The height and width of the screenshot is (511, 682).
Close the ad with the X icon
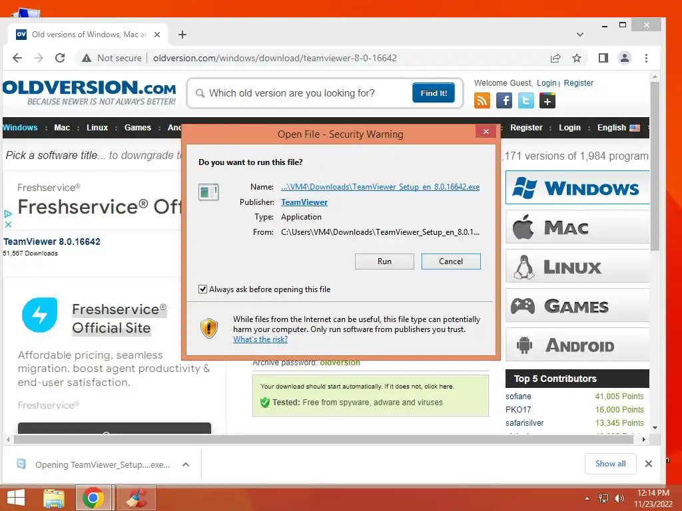(8, 224)
